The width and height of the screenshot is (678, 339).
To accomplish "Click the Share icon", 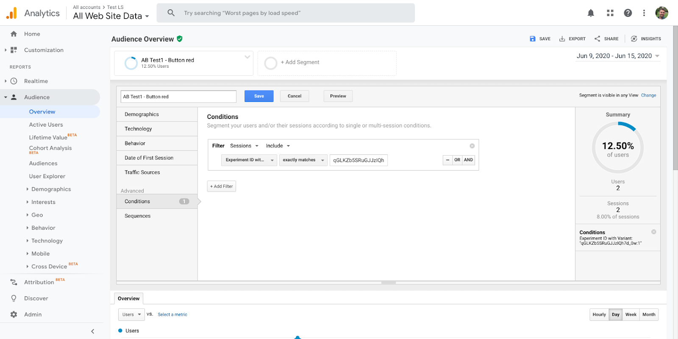I will (x=597, y=39).
